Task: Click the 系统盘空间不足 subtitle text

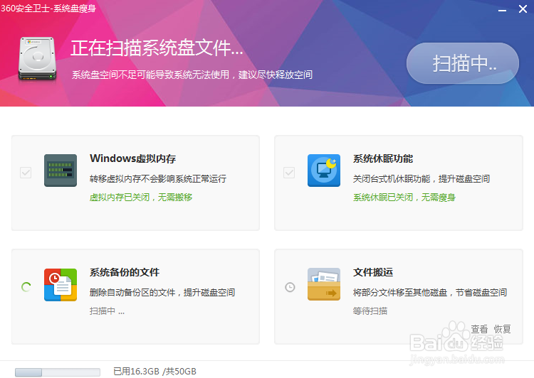Action: pos(192,75)
